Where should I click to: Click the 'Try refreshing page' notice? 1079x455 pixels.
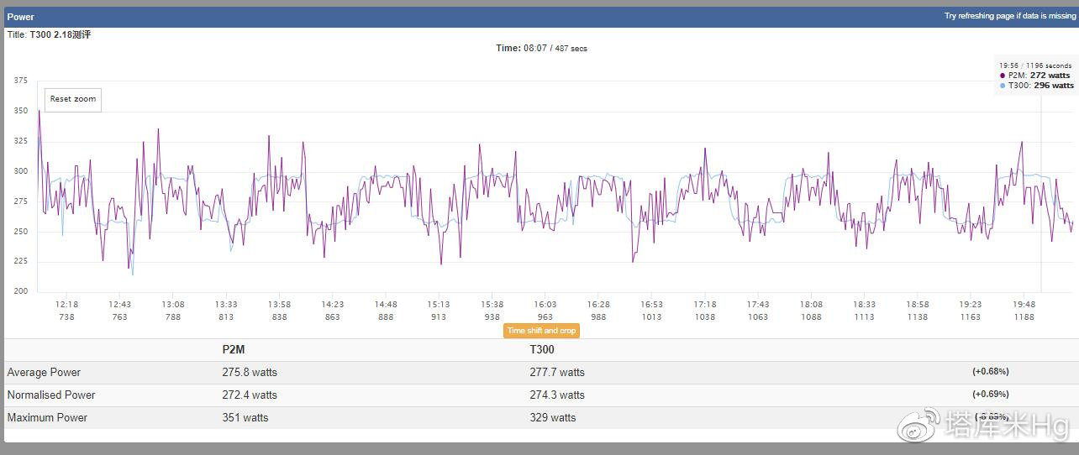click(x=1009, y=16)
